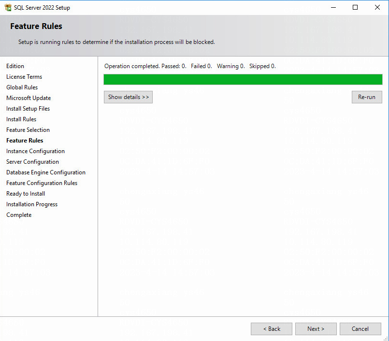
Task: Proceed with the Next button
Action: tap(316, 329)
